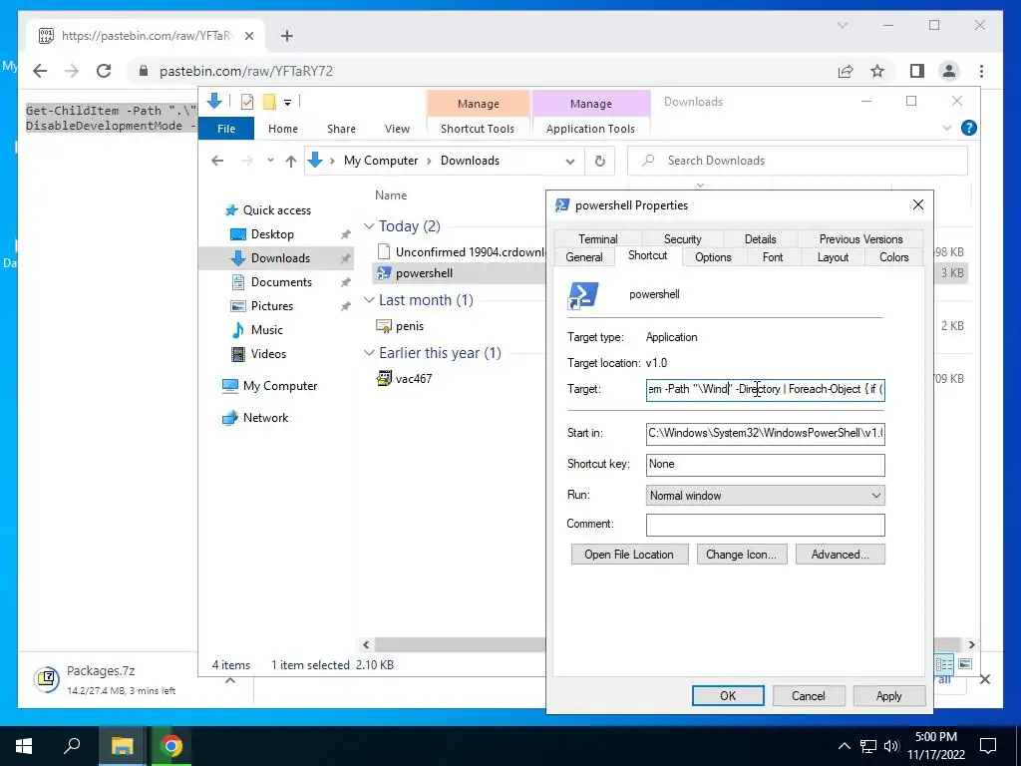Share this page icon in Chrome
This screenshot has height=766, width=1021.
[846, 71]
